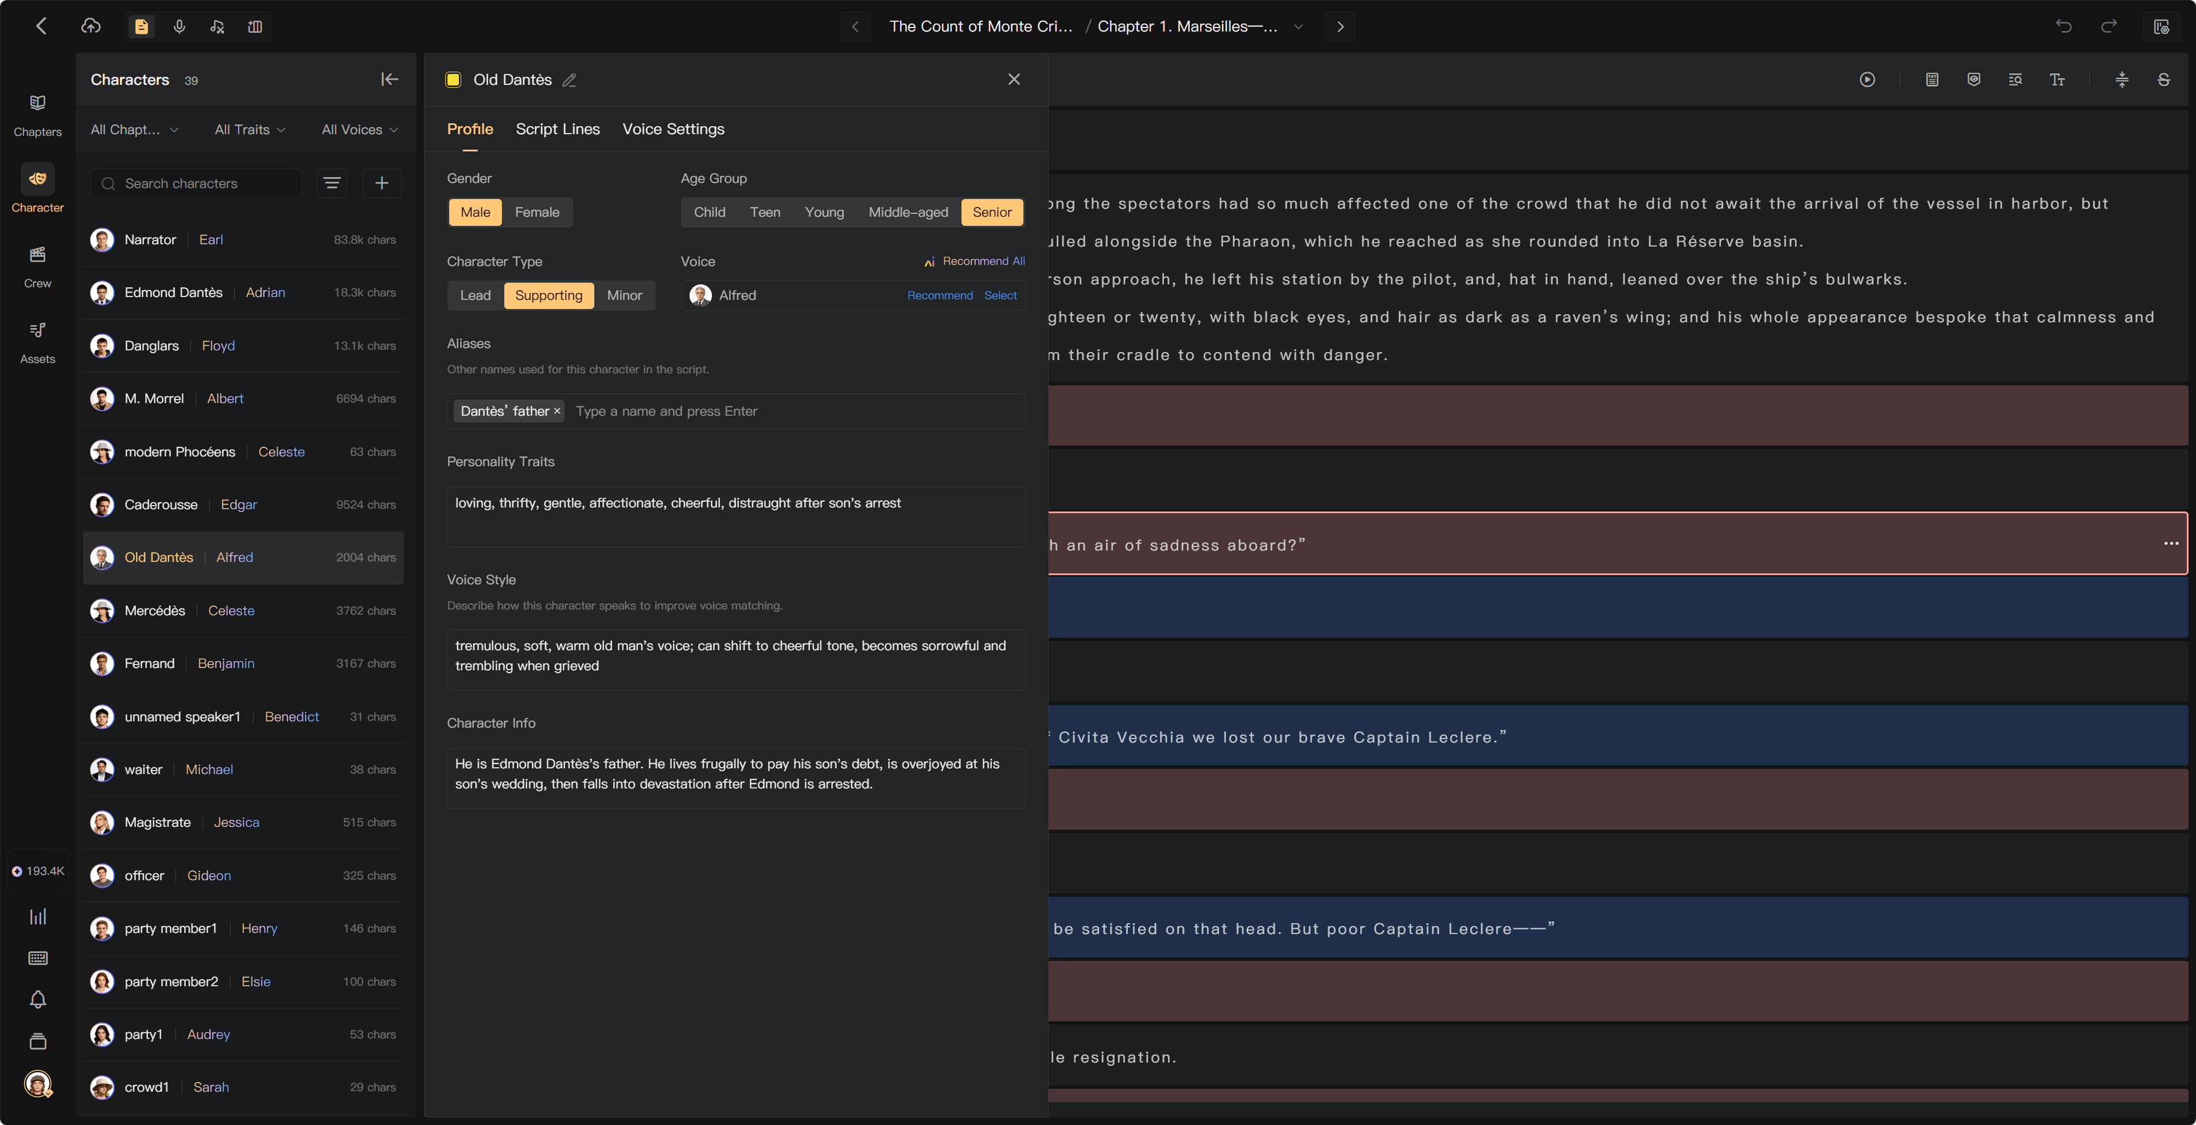Open the Crew sidebar section

(x=37, y=267)
